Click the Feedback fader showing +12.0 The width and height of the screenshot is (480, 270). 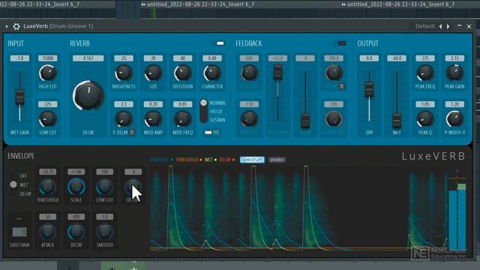[277, 73]
